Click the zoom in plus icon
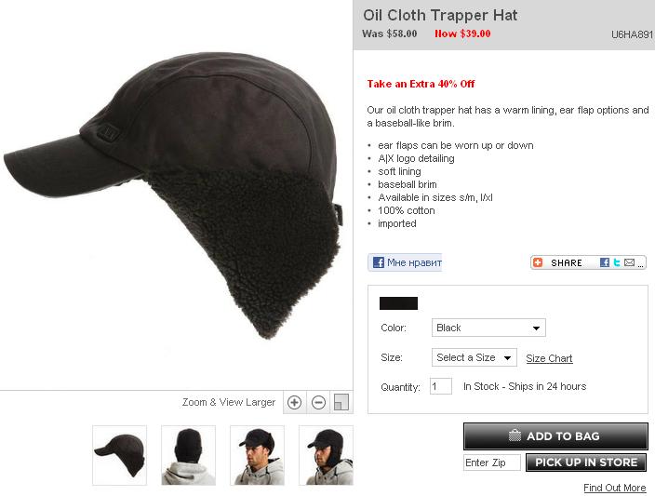Image resolution: width=655 pixels, height=496 pixels. pos(295,402)
